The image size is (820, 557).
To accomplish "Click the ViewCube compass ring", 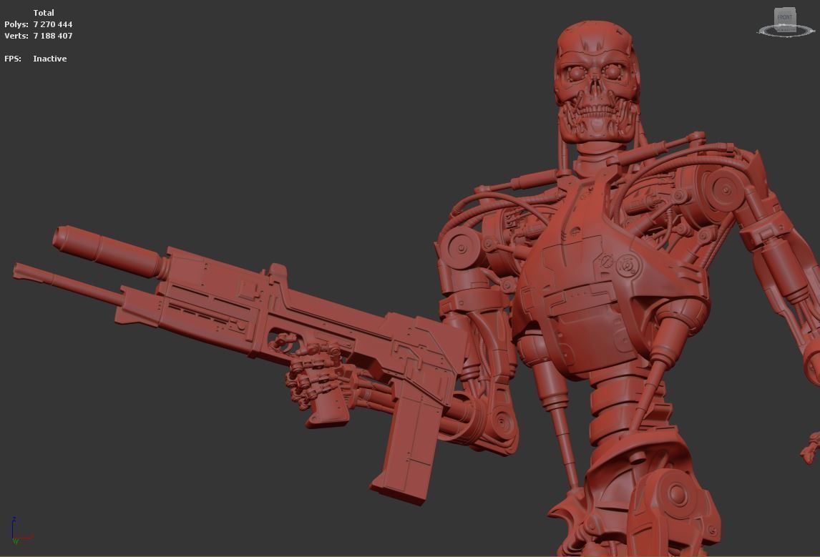I will click(x=786, y=32).
